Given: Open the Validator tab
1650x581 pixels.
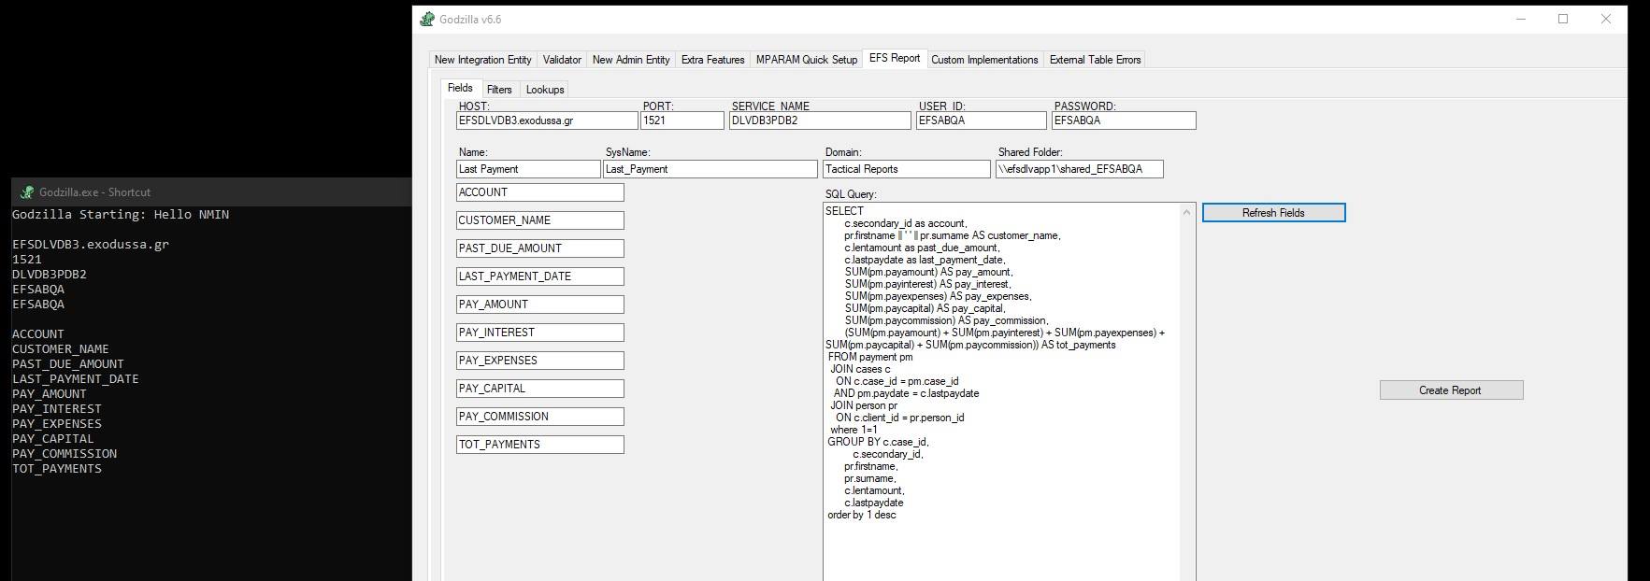Looking at the screenshot, I should [x=562, y=60].
